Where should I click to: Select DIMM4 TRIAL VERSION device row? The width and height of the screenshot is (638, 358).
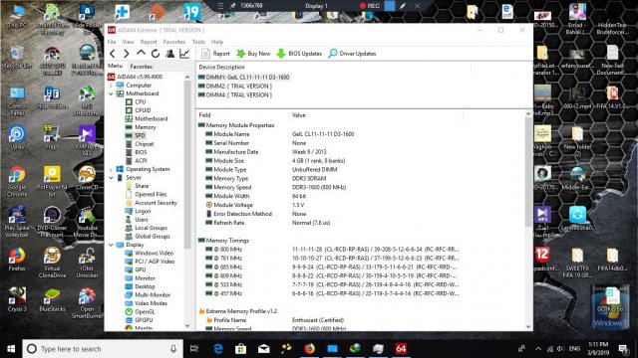click(235, 95)
